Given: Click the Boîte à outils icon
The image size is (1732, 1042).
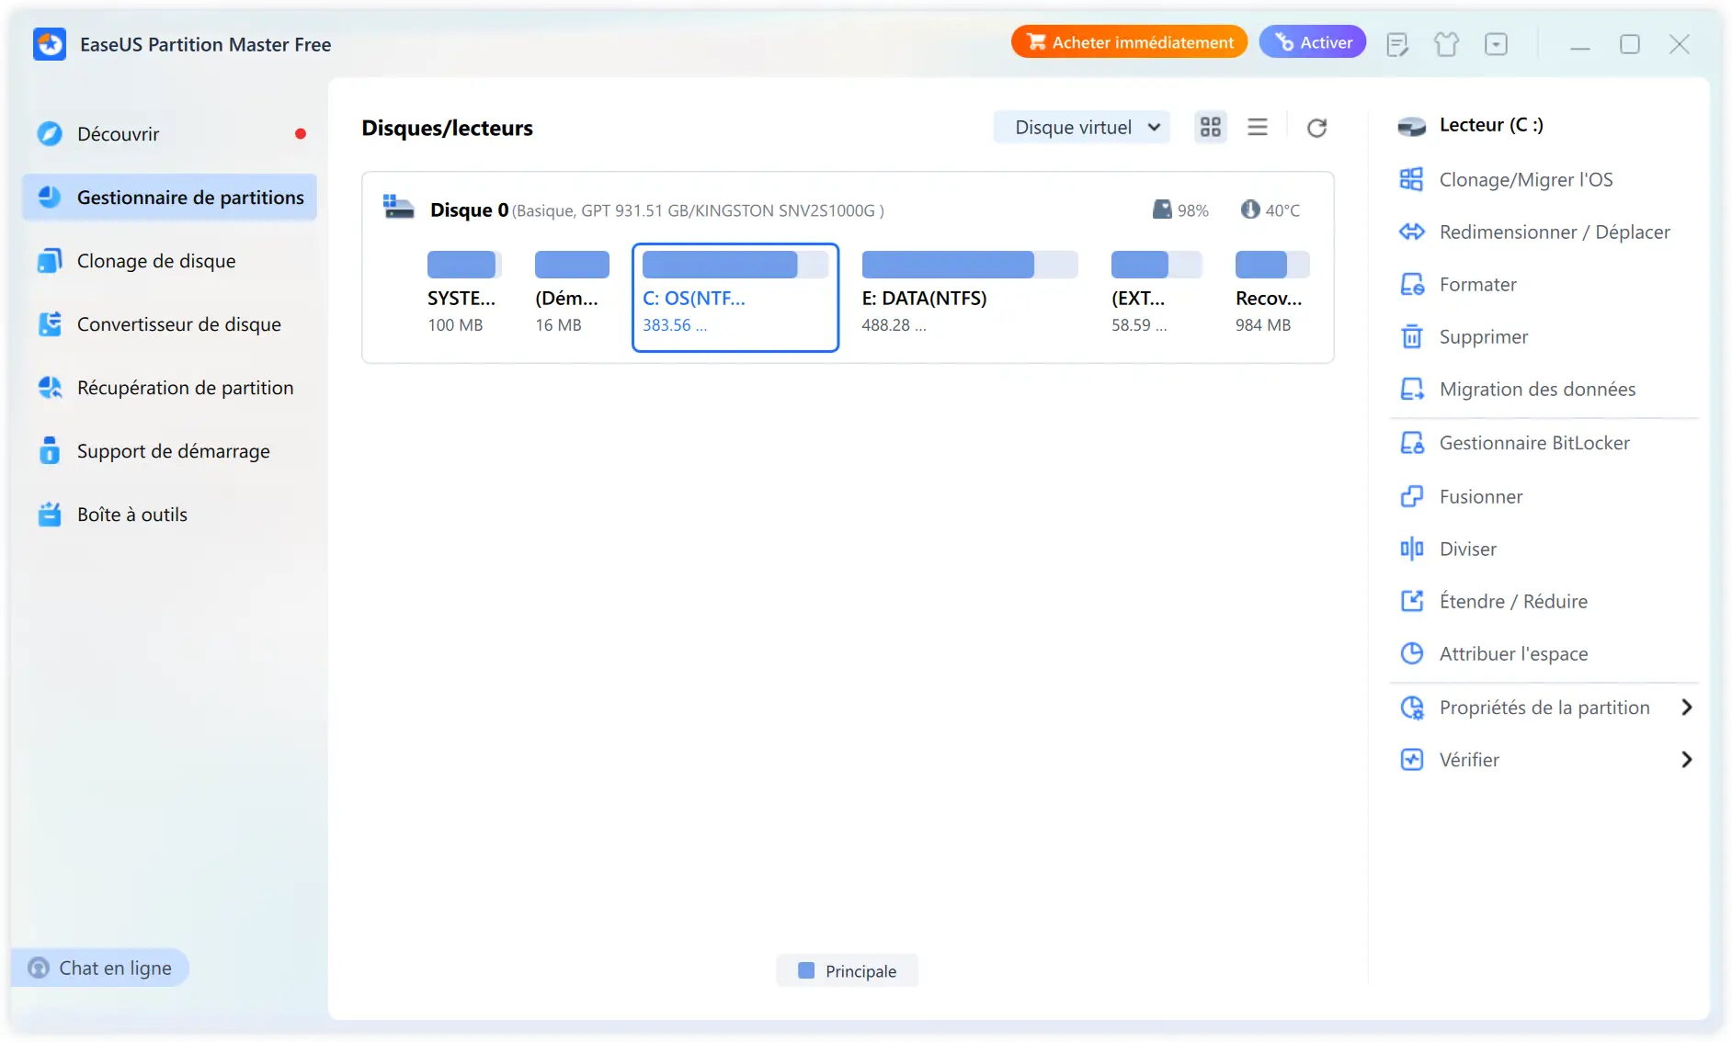Looking at the screenshot, I should click(x=50, y=515).
